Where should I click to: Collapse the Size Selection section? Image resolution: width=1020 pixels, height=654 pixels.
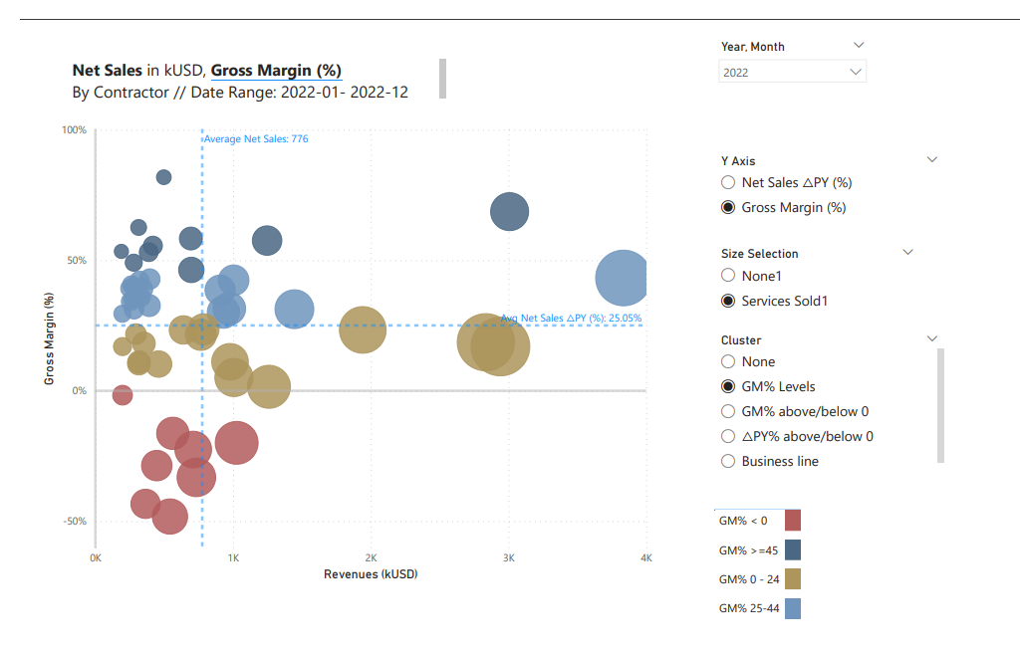pyautogui.click(x=906, y=252)
